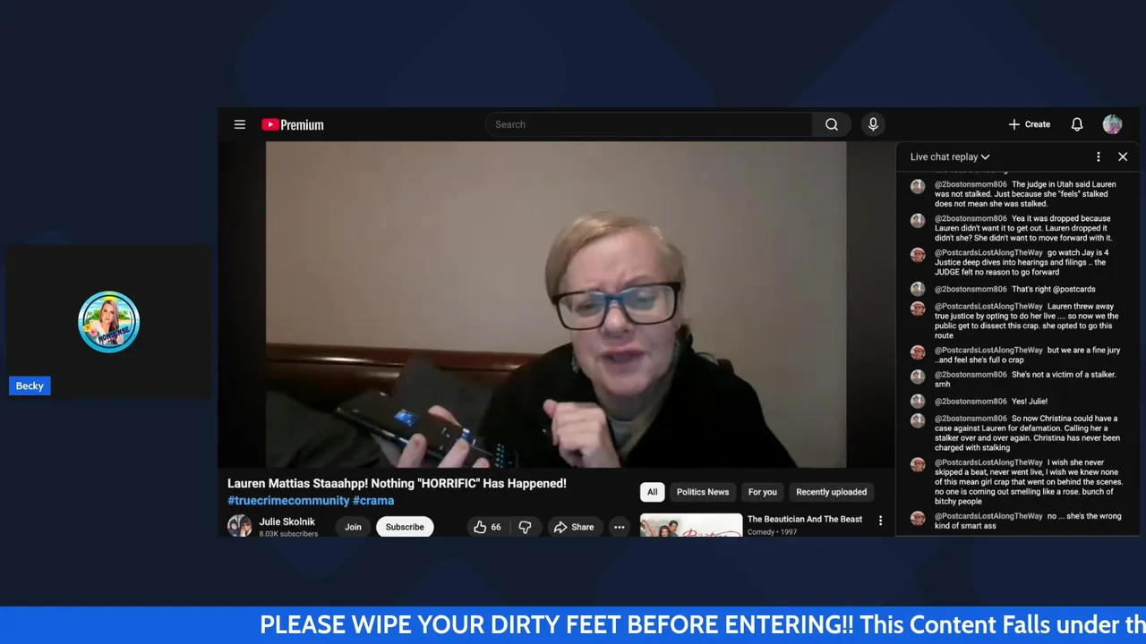
Task: Open the YouTube hamburger guide menu
Action: click(240, 124)
